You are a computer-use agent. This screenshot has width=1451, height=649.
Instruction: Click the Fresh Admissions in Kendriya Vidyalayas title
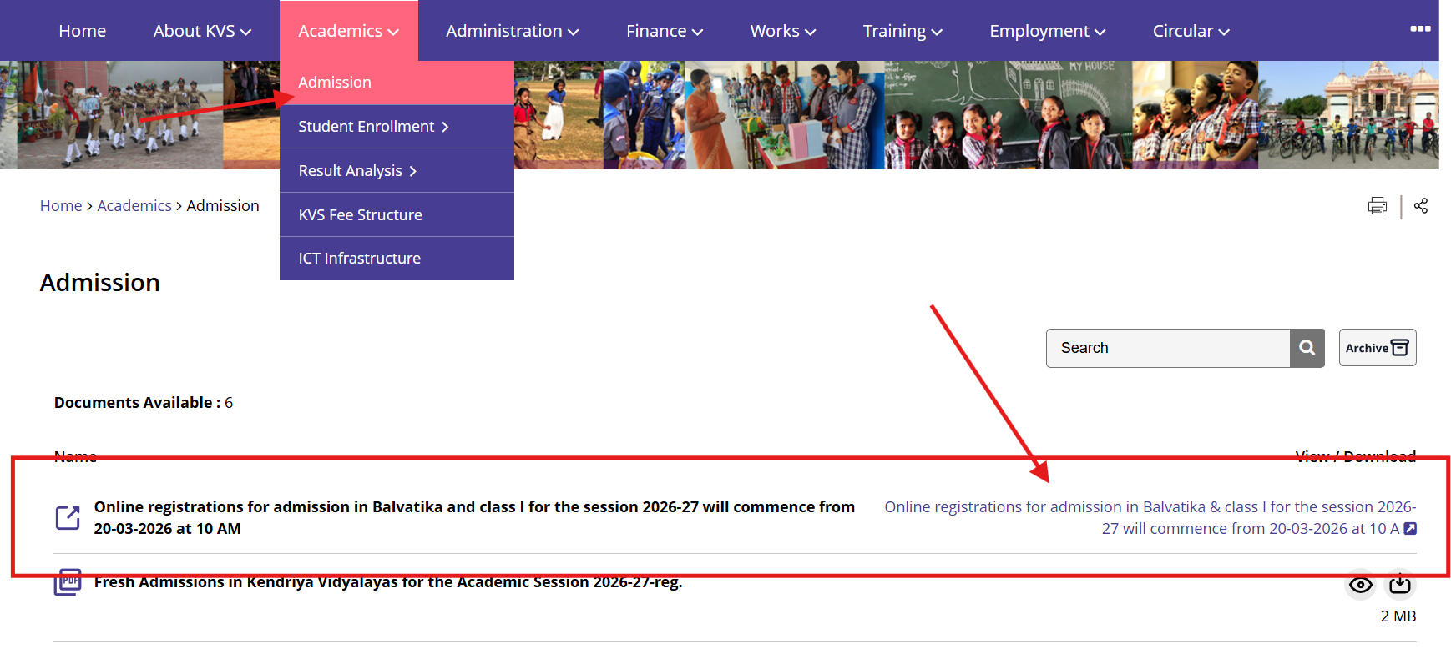pyautogui.click(x=388, y=582)
